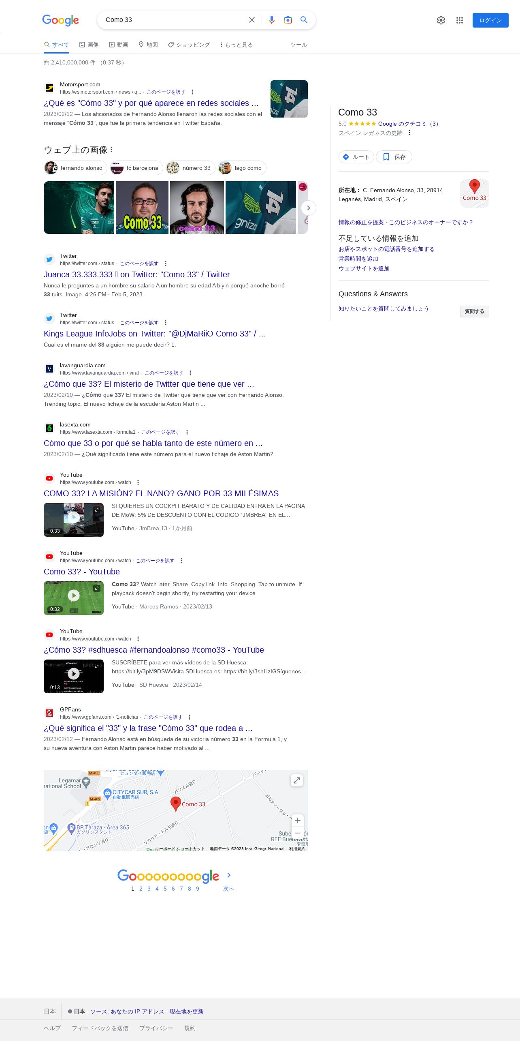The height and width of the screenshot is (1041, 520).
Task: Open the knowledge panel mini map thumbnail
Action: point(475,193)
